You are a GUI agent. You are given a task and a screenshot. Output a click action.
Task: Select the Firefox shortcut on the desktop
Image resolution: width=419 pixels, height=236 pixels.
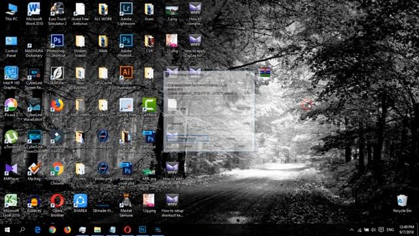click(x=57, y=108)
